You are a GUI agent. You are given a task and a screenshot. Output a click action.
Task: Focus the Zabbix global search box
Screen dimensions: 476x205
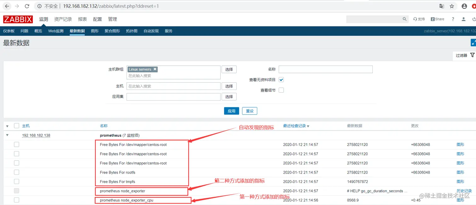click(x=374, y=19)
